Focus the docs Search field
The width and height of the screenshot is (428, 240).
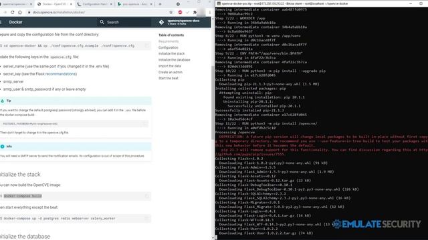pos(124,22)
